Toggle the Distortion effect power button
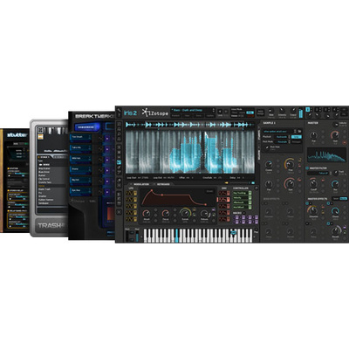 coord(306,203)
